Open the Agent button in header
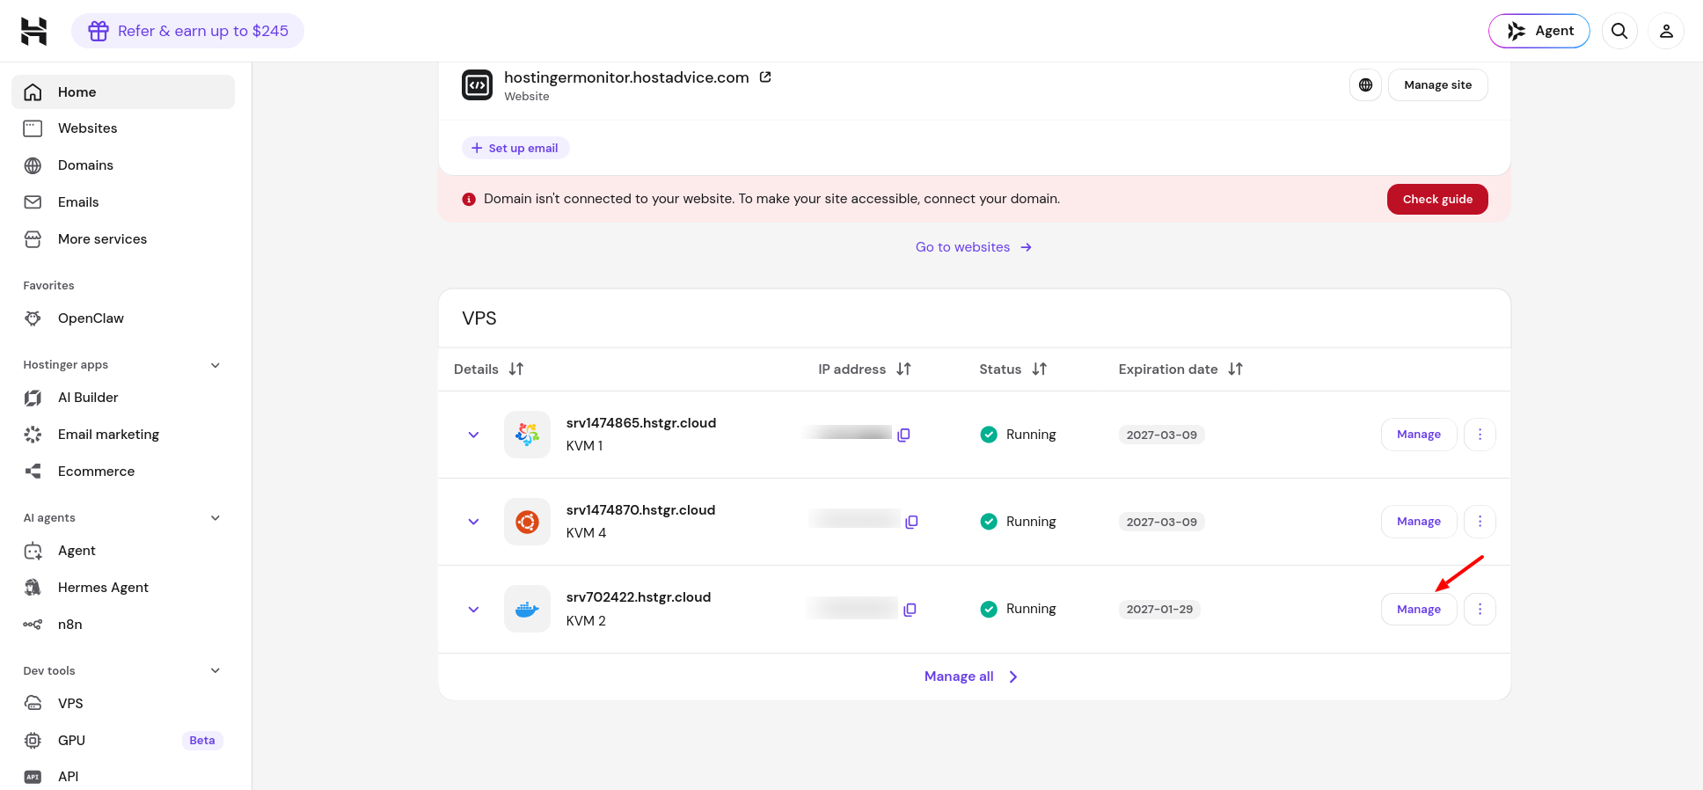The image size is (1703, 790). point(1539,31)
